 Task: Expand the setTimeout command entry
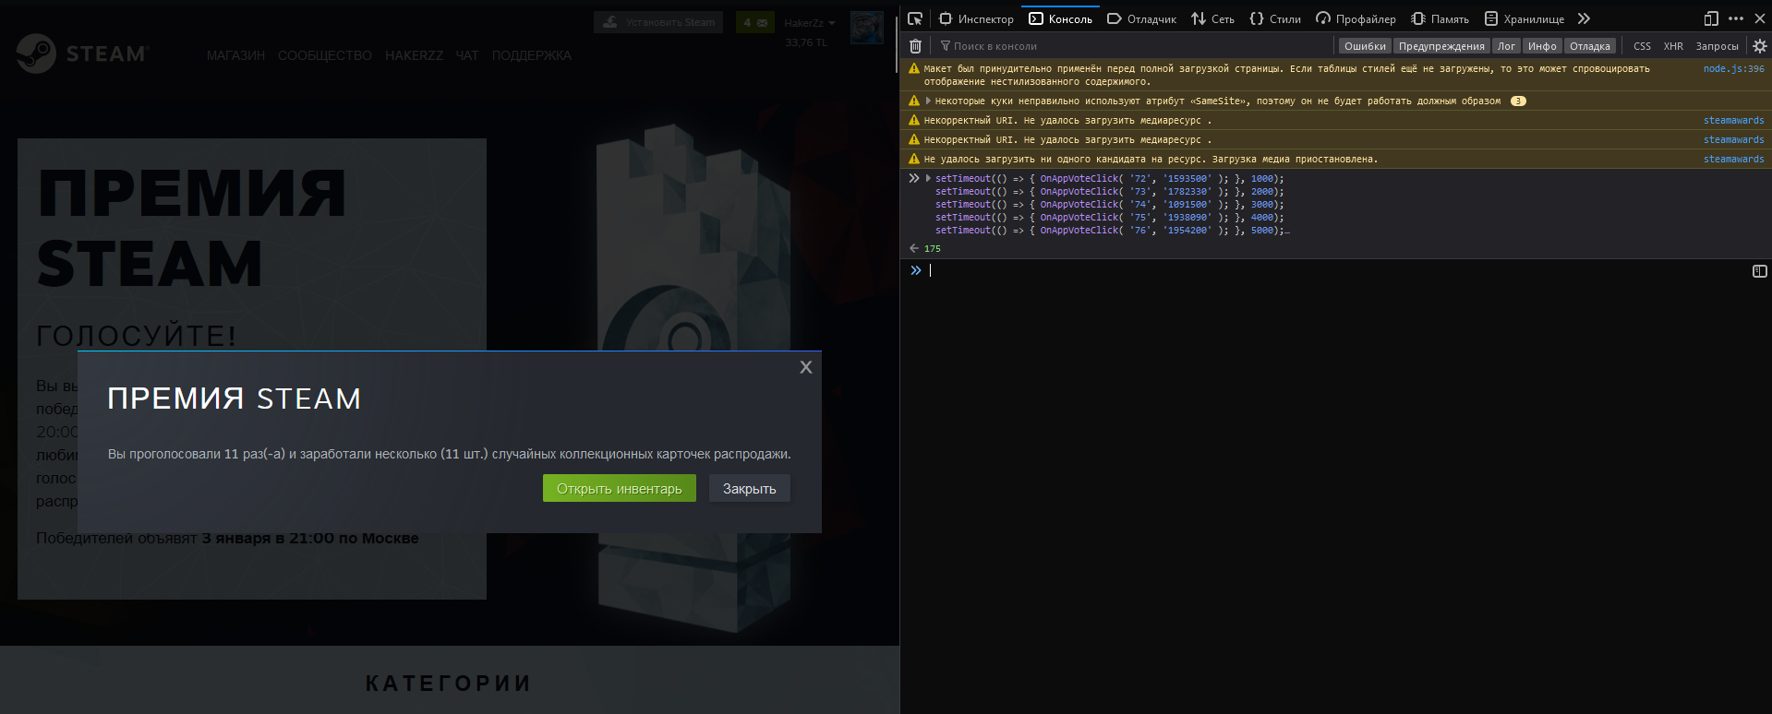tap(928, 179)
